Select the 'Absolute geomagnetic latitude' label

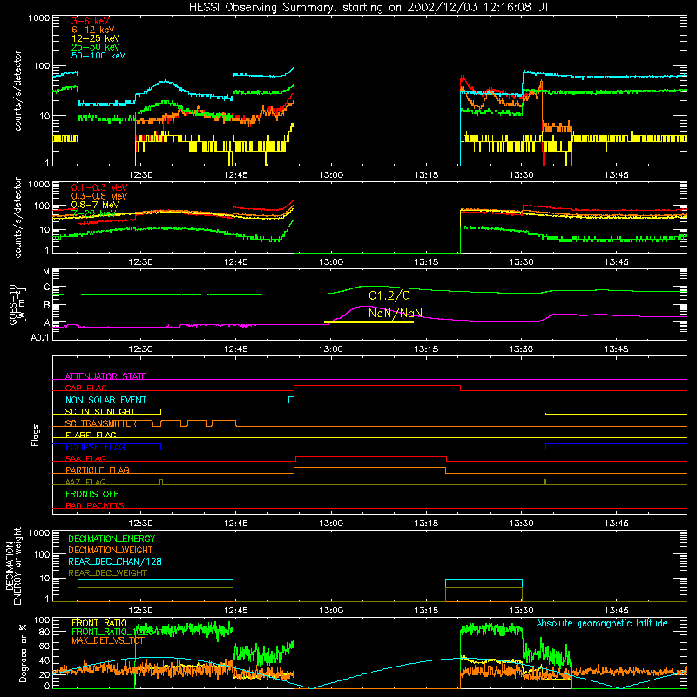(602, 624)
